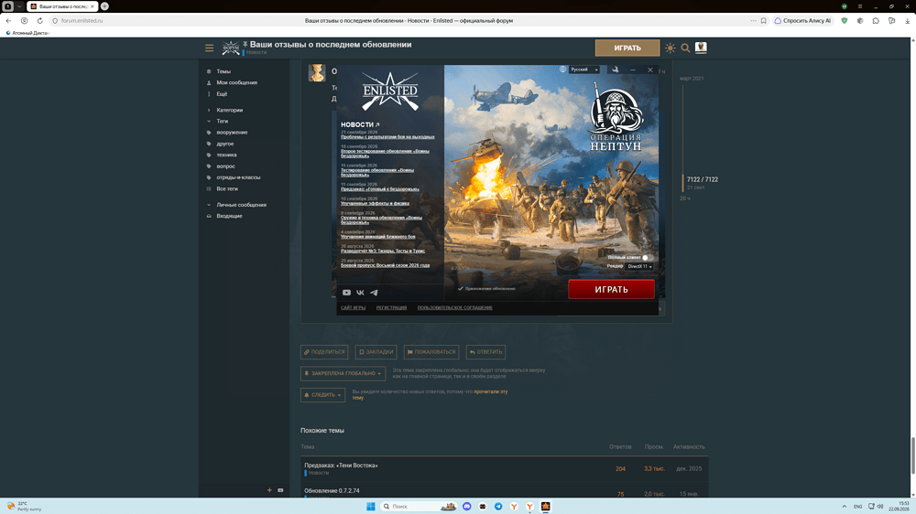Open the user avatar menu in forum header
Viewport: 916px width, 514px height.
(x=701, y=48)
